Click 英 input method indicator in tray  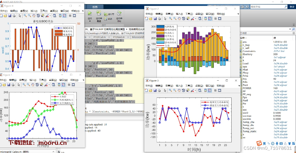[x=264, y=143]
